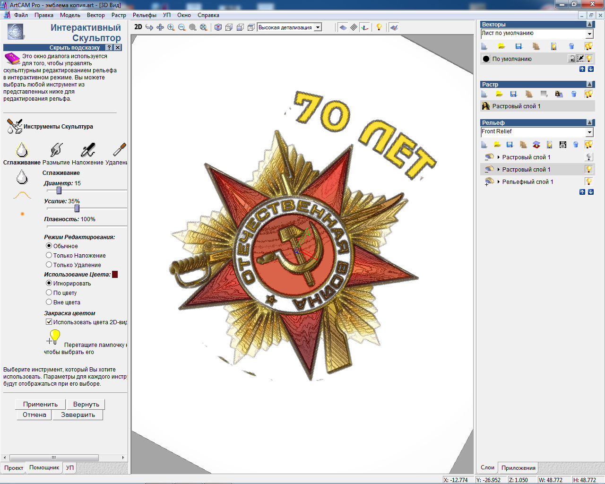
Task: Create new bitmap layer in Растр panel
Action: 484,94
